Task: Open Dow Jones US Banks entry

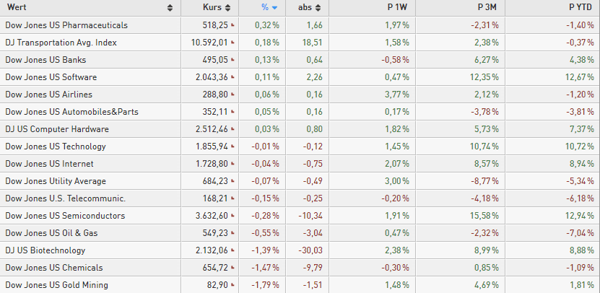Action: [x=45, y=60]
